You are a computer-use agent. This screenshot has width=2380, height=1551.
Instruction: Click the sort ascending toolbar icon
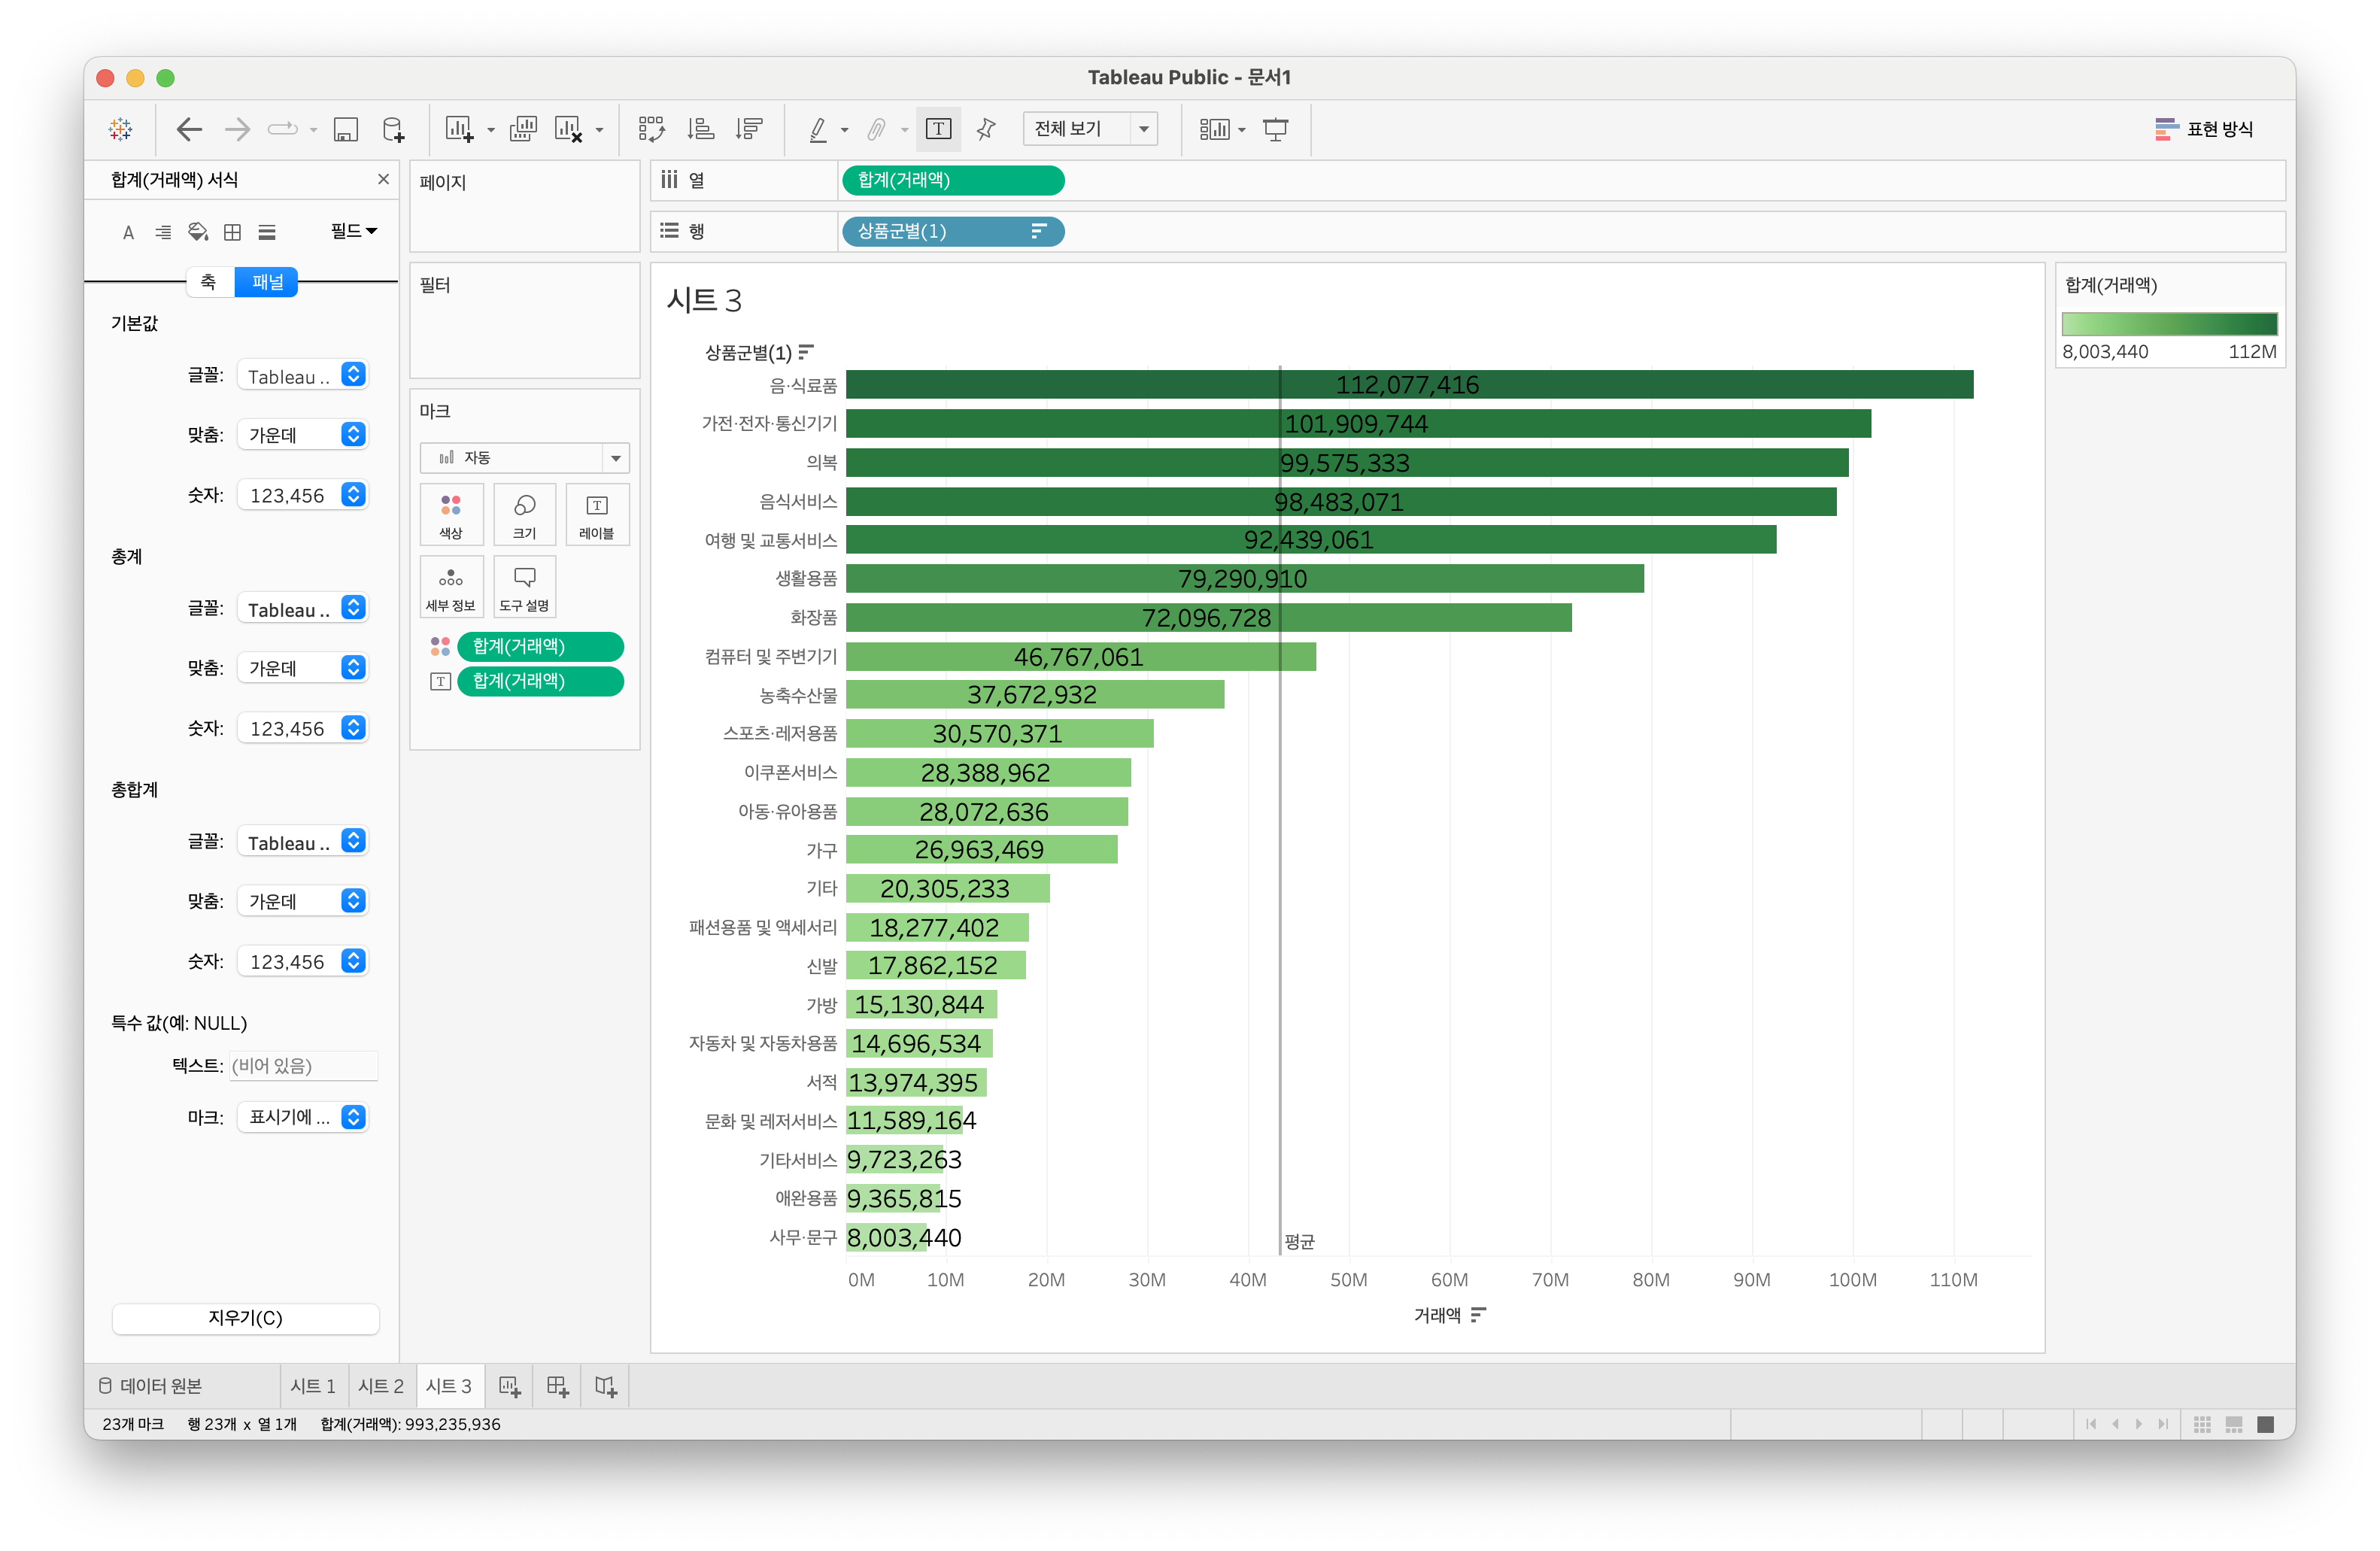coord(700,129)
